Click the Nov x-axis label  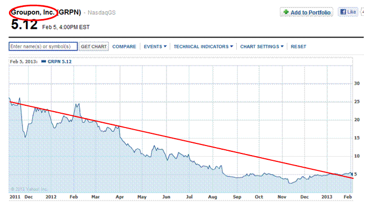[x=282, y=197]
